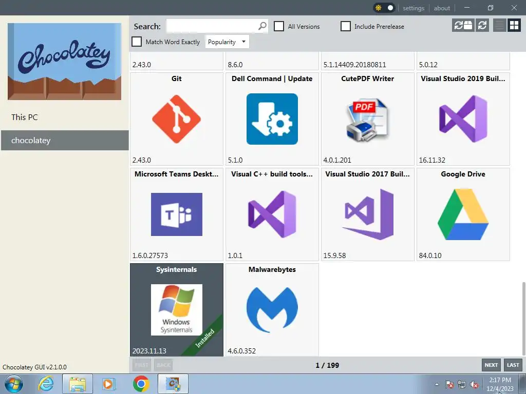Click the Chocolatey GUI taskbar icon
Screen dimensions: 526x394
tap(173, 384)
